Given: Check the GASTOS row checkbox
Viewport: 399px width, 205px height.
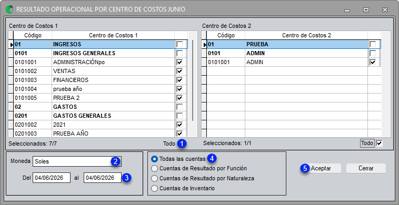Looking at the screenshot, I should [179, 107].
